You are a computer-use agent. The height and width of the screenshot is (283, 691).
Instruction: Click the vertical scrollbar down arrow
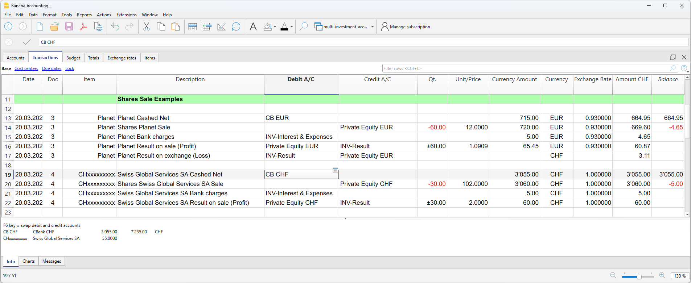click(687, 215)
